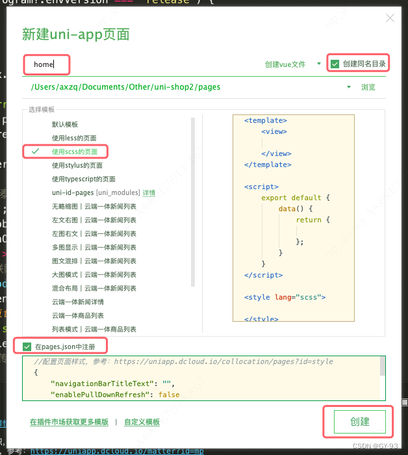Select the 默认模板 template
This screenshot has width=408, height=455.
click(x=65, y=125)
